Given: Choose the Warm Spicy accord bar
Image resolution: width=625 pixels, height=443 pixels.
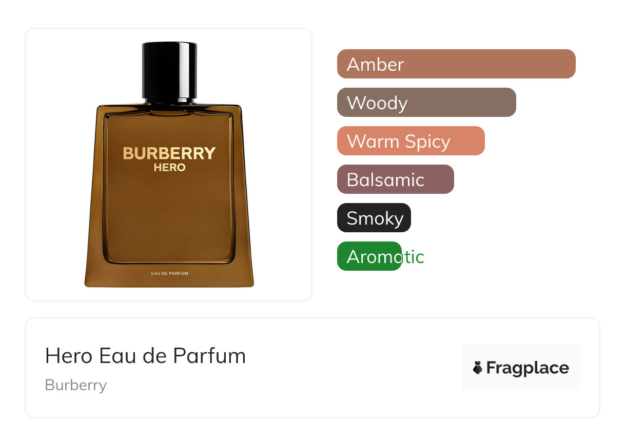Looking at the screenshot, I should click(411, 141).
